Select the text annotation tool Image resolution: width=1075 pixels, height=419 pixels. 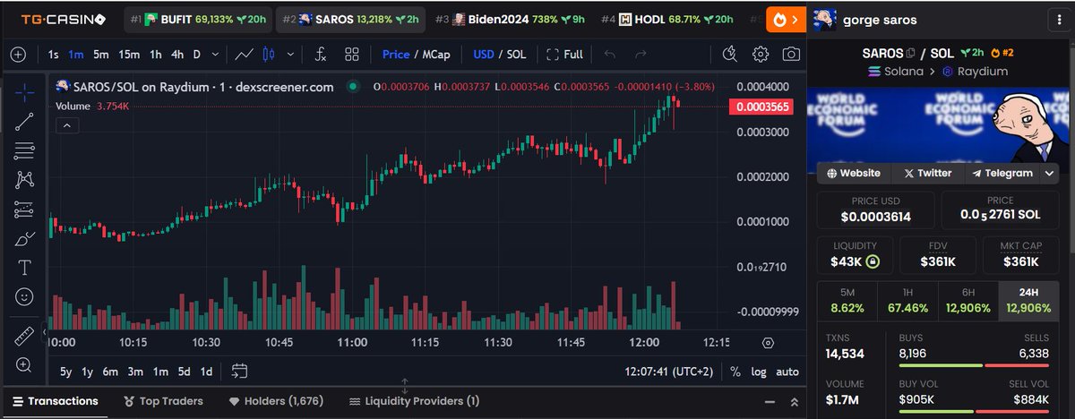pos(24,268)
